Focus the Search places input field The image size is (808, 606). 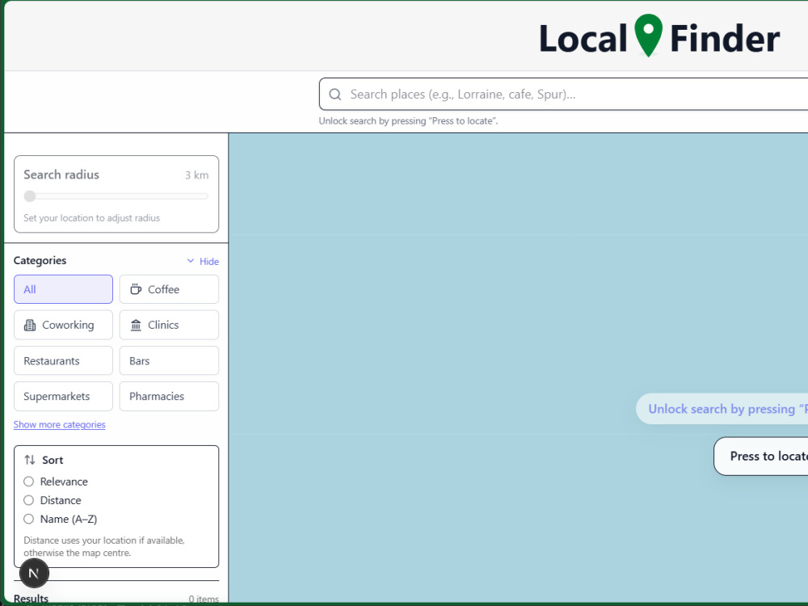pyautogui.click(x=564, y=95)
